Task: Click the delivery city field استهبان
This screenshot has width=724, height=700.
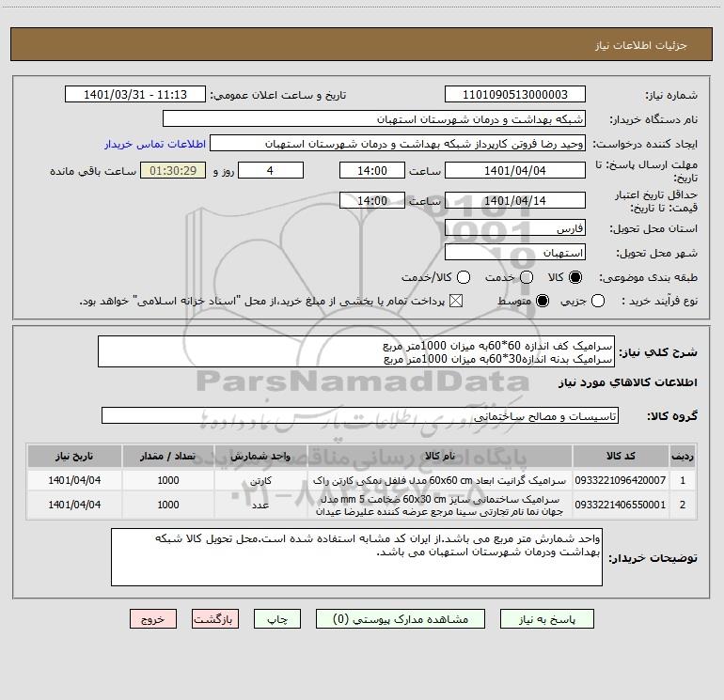Action: 515,253
